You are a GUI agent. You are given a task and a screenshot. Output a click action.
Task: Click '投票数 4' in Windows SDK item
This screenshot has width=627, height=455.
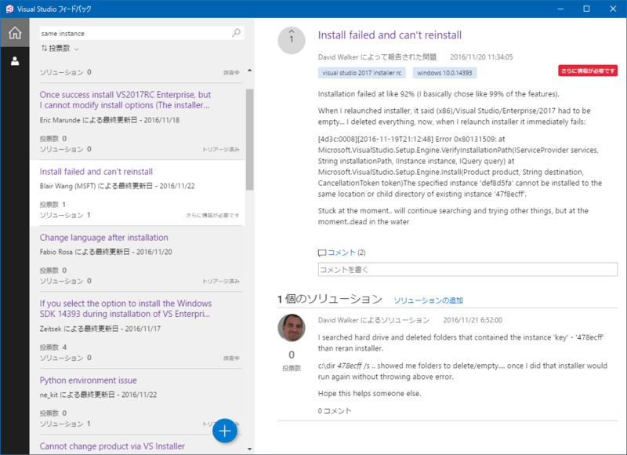point(53,348)
